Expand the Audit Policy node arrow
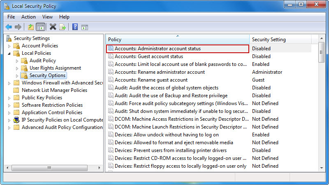The image size is (329, 185). [17, 61]
